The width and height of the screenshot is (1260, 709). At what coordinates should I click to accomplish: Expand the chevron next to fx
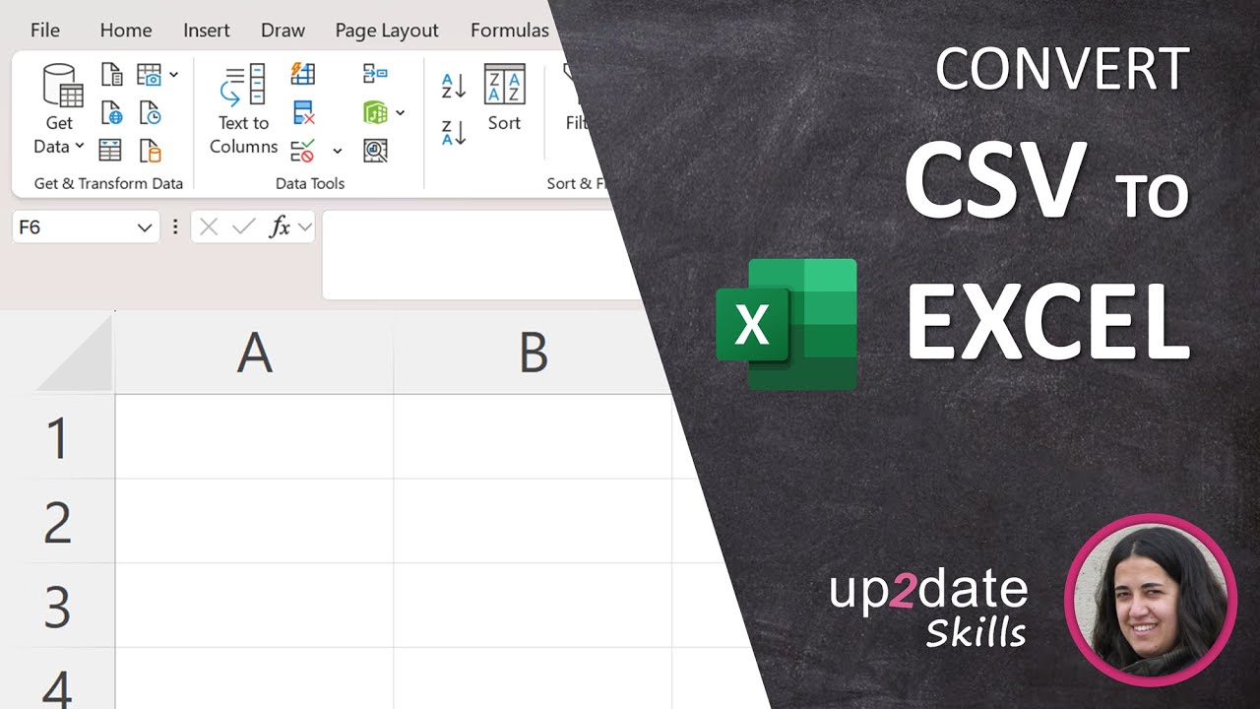click(x=304, y=227)
